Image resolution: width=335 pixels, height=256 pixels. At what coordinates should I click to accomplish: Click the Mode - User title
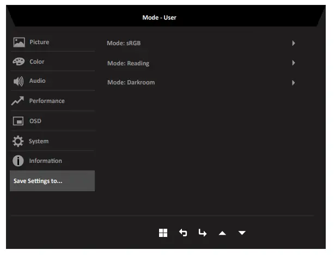[160, 17]
